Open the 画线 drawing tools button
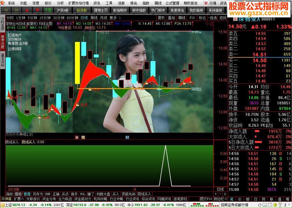This screenshot has height=208, width=292. (182, 18)
